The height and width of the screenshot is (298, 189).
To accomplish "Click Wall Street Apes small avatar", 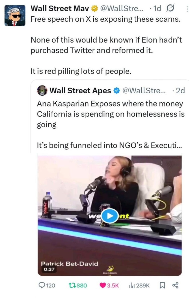I will [42, 91].
